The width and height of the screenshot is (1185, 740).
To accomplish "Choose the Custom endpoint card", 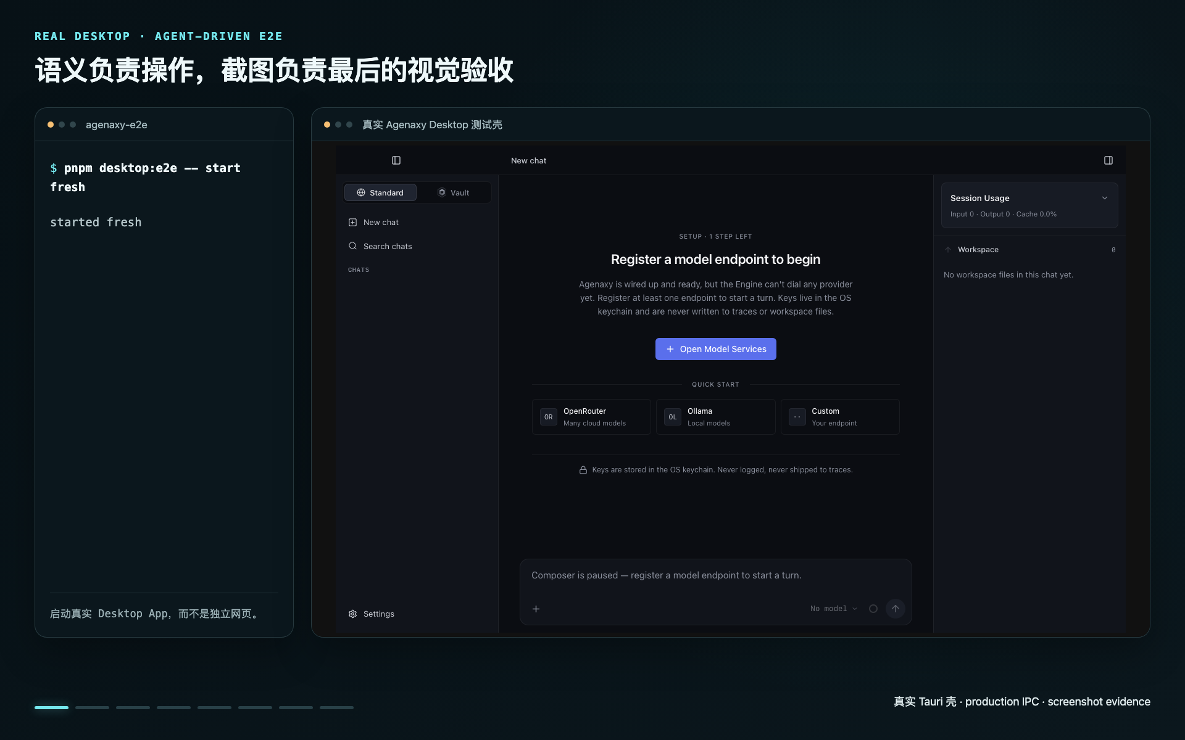I will (x=840, y=417).
